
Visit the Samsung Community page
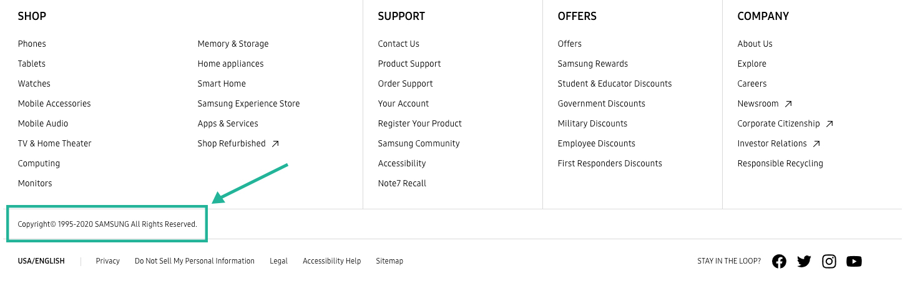418,143
